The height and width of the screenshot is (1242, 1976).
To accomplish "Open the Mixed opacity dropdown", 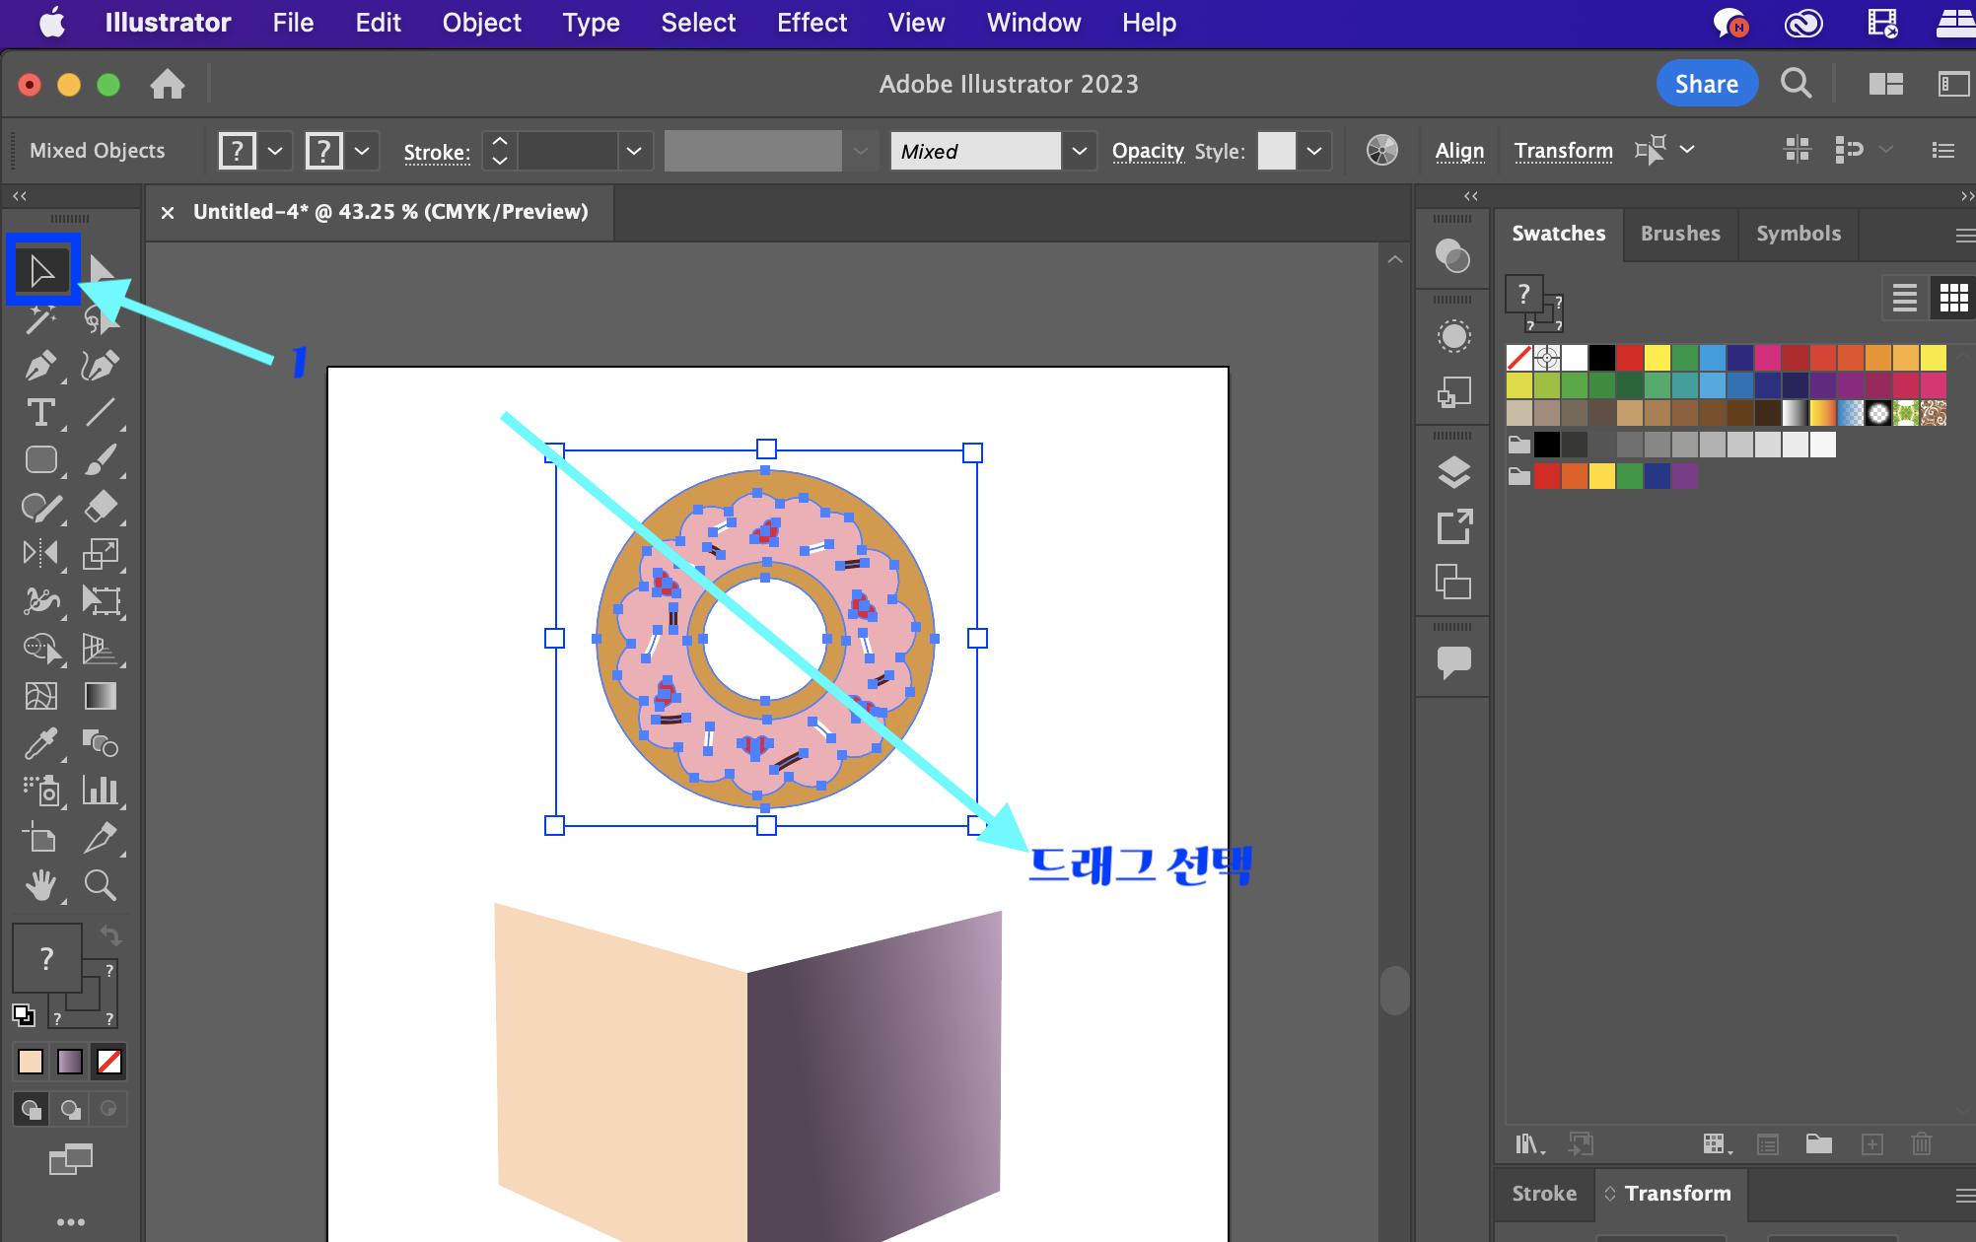I will (x=1080, y=151).
